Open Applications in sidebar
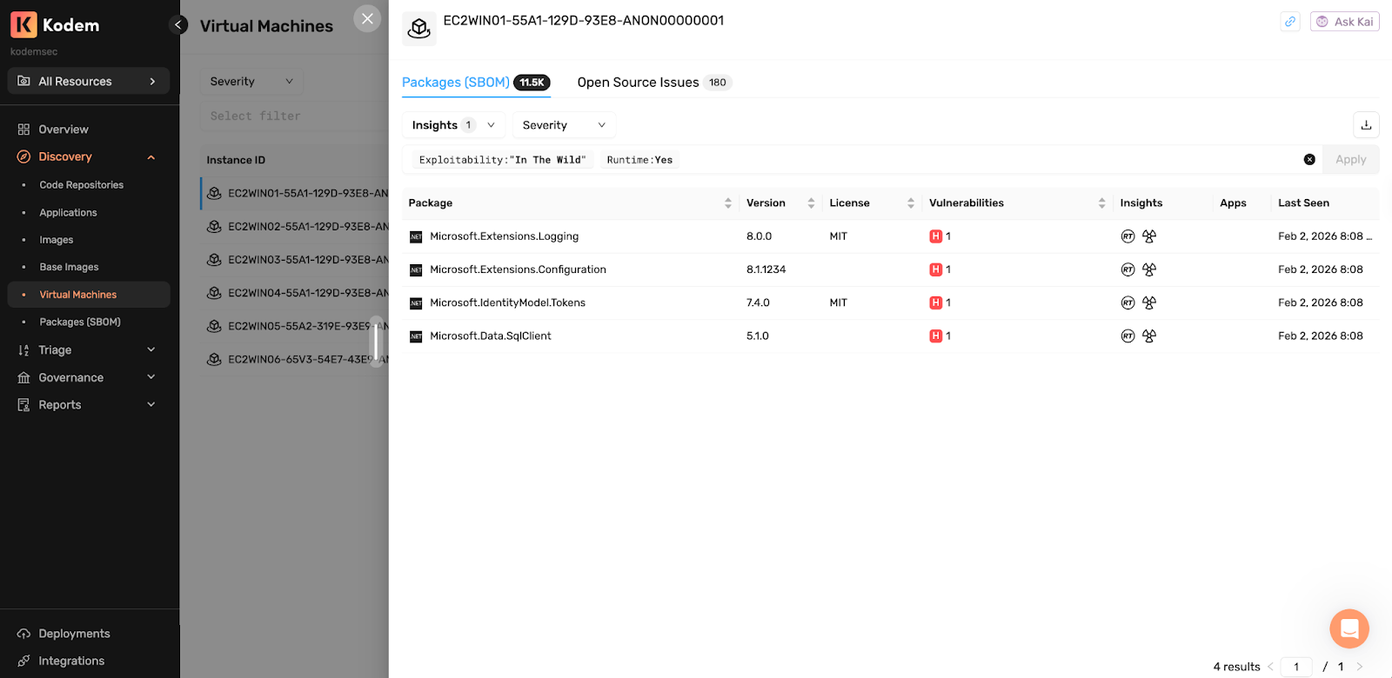The height and width of the screenshot is (678, 1392). 68,213
